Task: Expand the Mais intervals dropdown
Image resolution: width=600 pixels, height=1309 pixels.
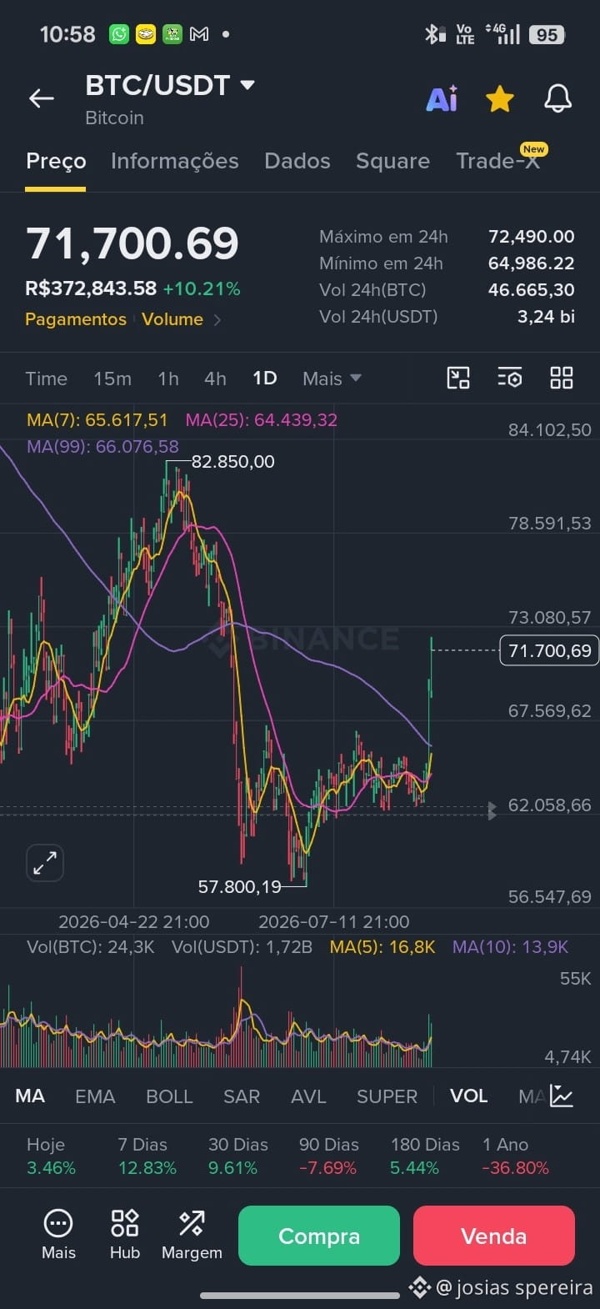Action: click(x=332, y=379)
